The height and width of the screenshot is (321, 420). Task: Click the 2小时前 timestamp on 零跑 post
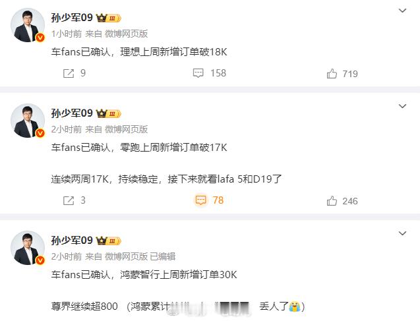(x=67, y=129)
